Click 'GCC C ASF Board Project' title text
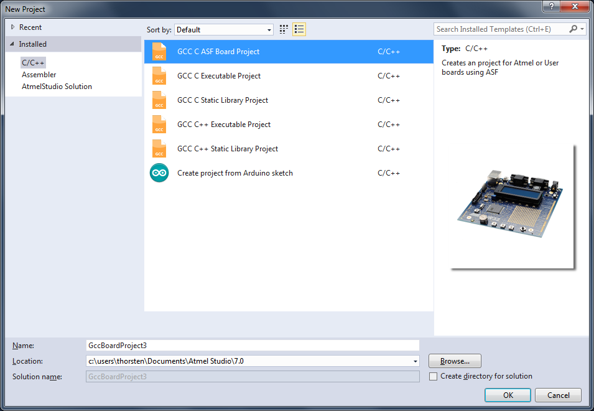594x411 pixels. (218, 52)
